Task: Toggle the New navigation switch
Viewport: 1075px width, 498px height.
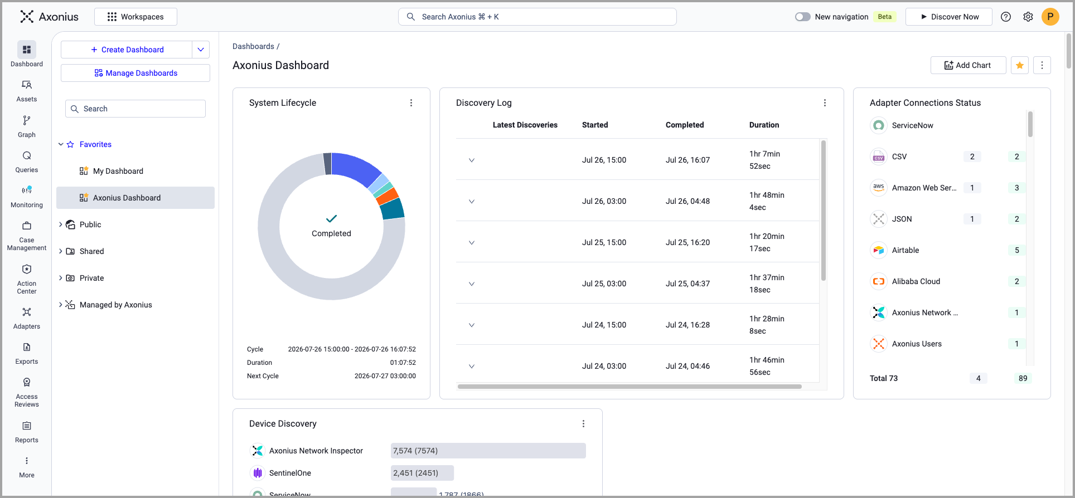Action: (x=803, y=17)
